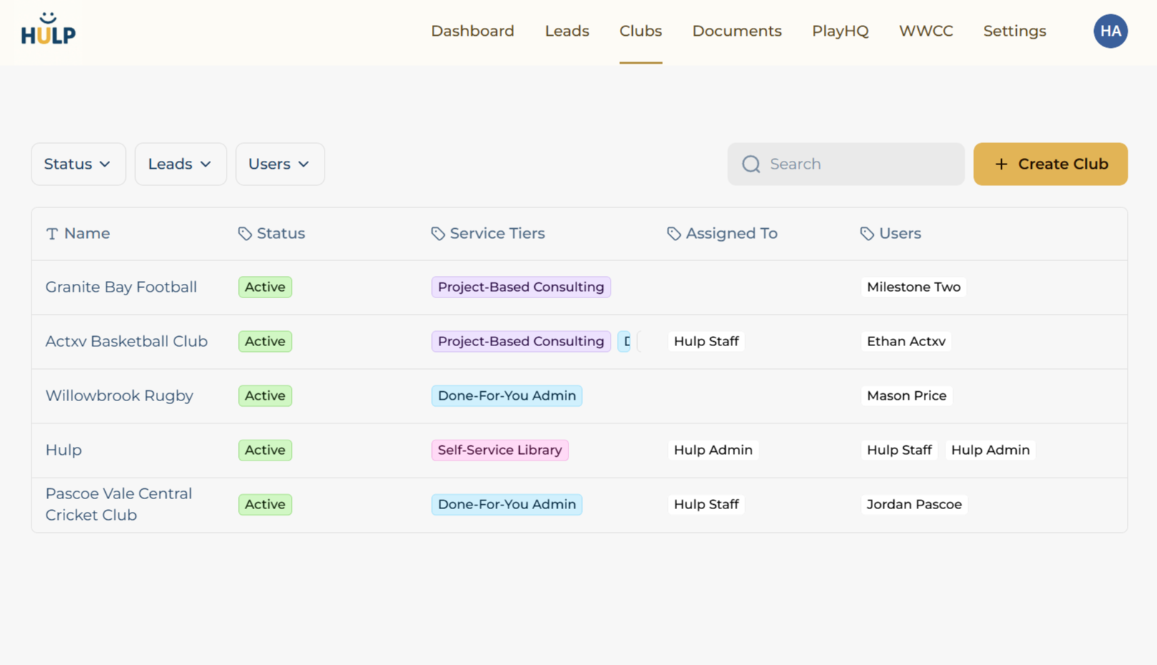The height and width of the screenshot is (665, 1157).
Task: Open the Leads filter dropdown
Action: [180, 164]
